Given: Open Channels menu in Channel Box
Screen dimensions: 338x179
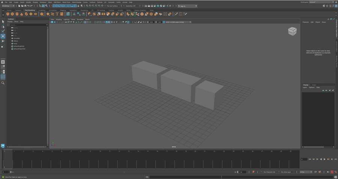Looking at the screenshot, I should pos(305,22).
